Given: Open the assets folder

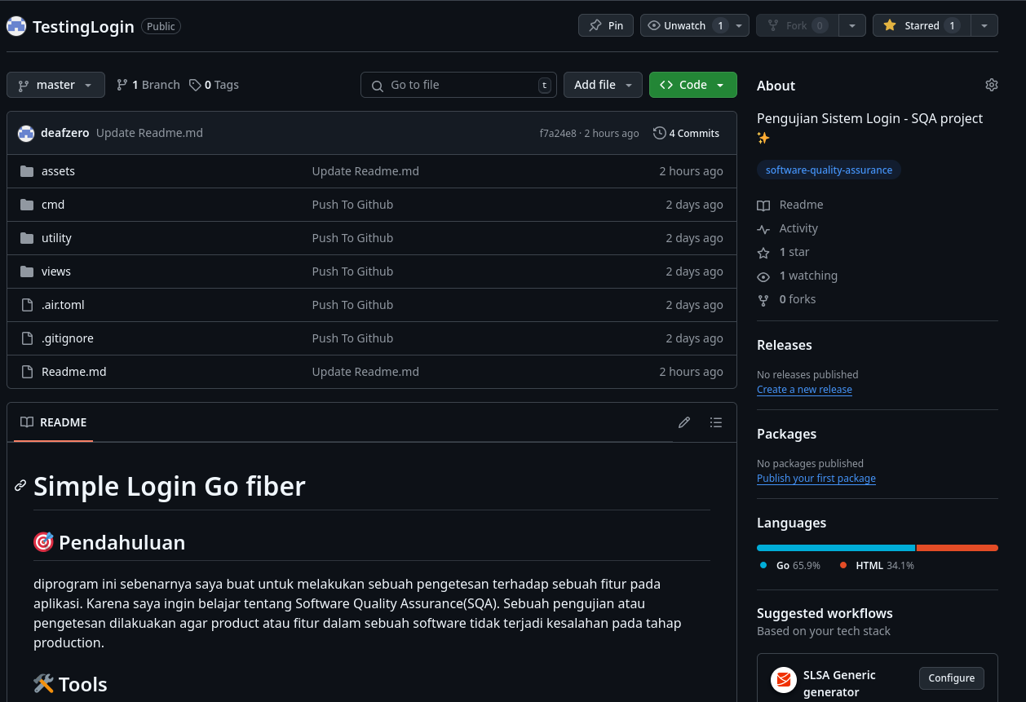Looking at the screenshot, I should [58, 171].
